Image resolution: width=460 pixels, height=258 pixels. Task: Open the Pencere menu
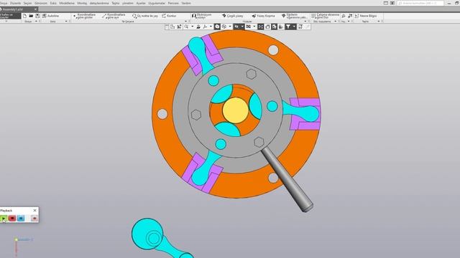(173, 3)
